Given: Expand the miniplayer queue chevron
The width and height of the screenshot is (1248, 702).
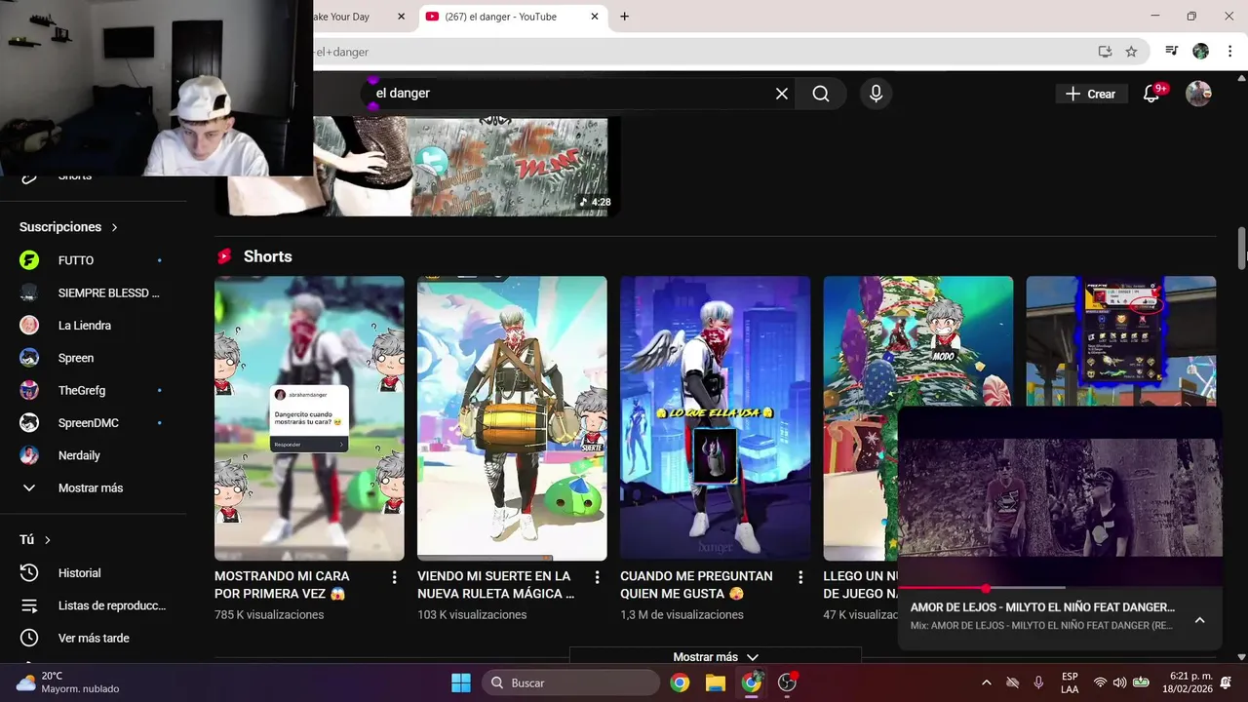Looking at the screenshot, I should pyautogui.click(x=1199, y=620).
